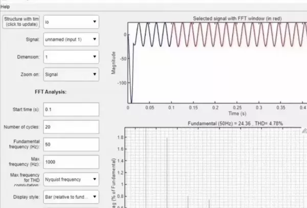Click the Structure with time update button
This screenshot has height=208, width=307.
pos(20,22)
